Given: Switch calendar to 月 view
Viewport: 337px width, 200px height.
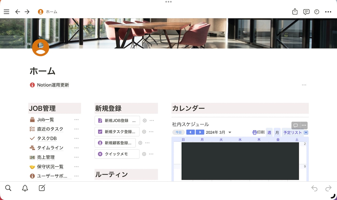Looking at the screenshot, I should [x=277, y=132].
